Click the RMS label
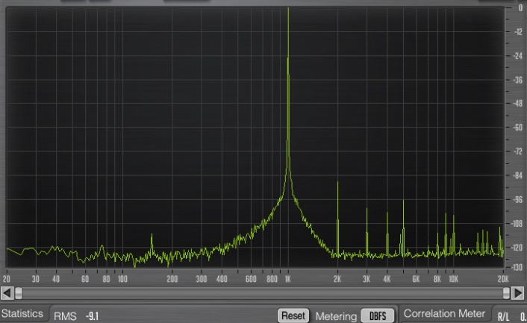The height and width of the screenshot is (323, 527). (x=65, y=316)
